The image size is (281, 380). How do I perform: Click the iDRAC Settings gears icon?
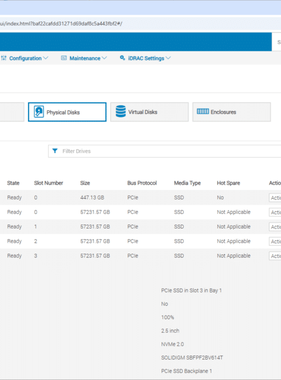[122, 58]
